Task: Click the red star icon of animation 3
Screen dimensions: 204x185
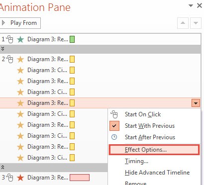Action: pos(20,178)
